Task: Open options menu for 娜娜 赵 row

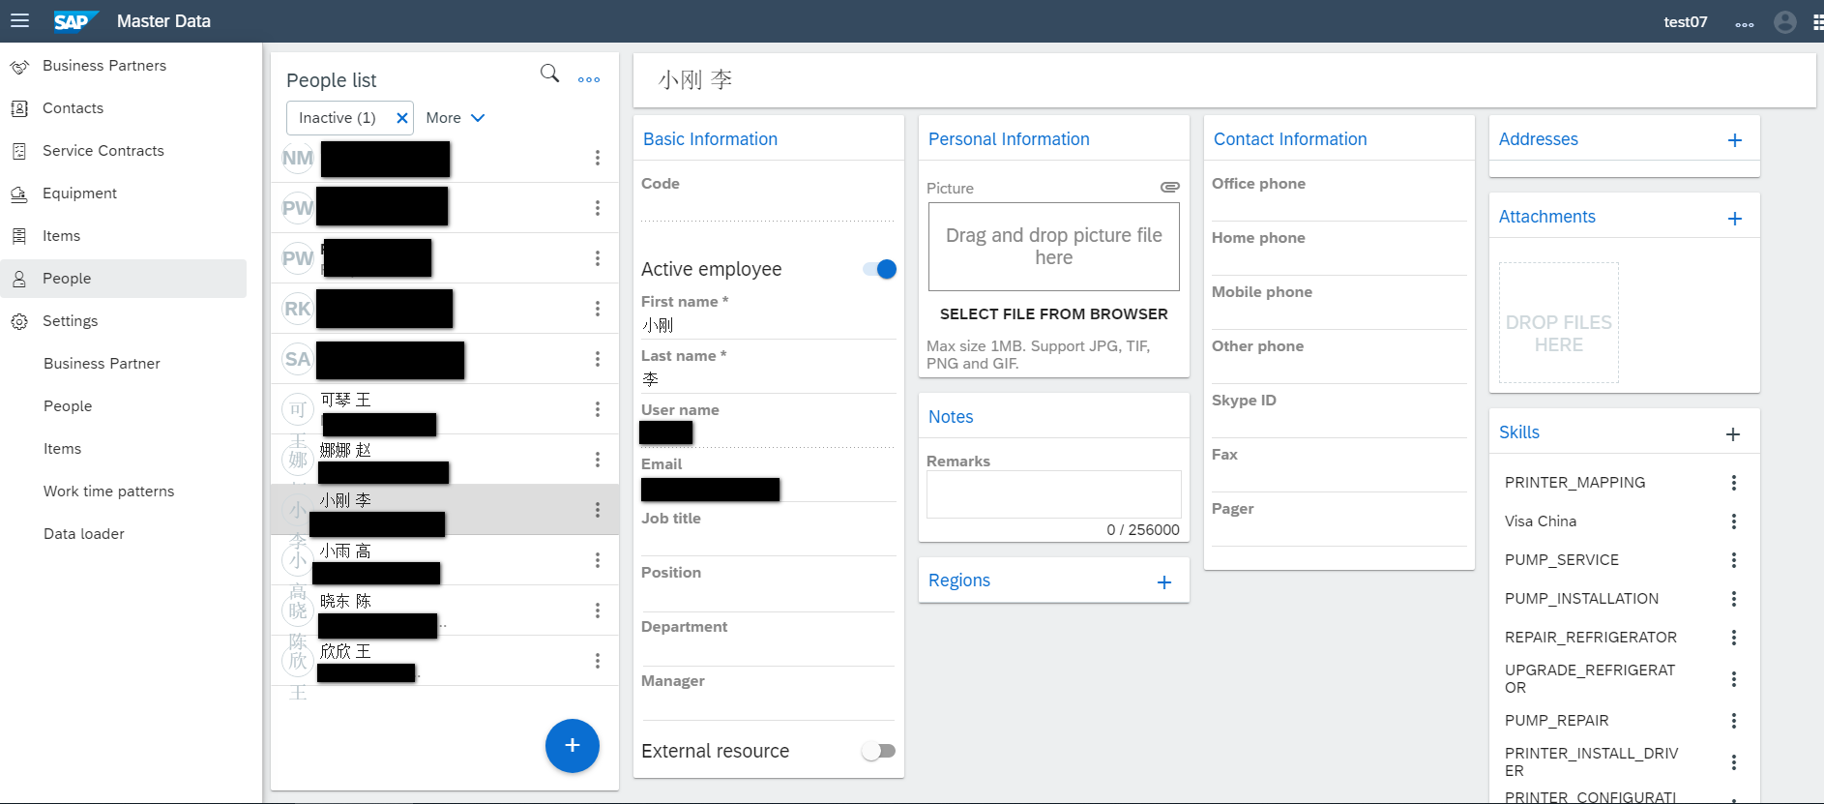Action: point(598,460)
